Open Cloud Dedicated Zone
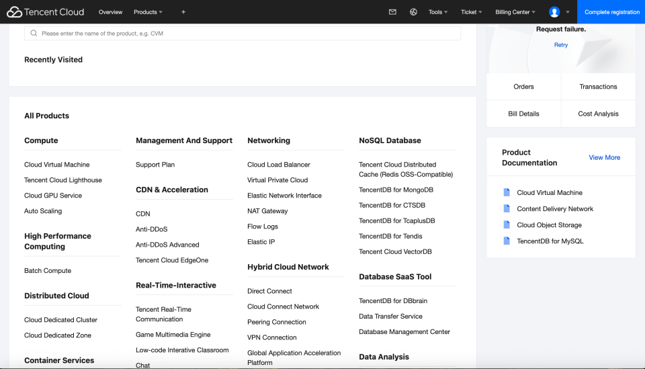Viewport: 645px width, 369px height. [58, 335]
